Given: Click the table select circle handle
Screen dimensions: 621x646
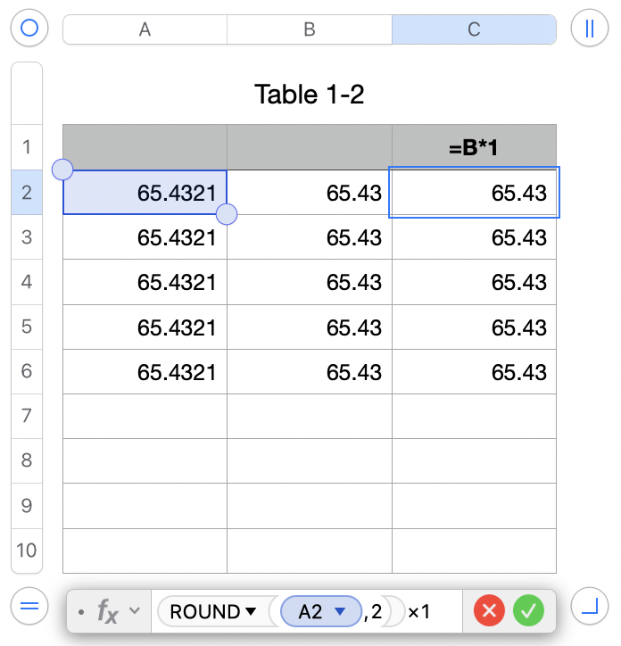Looking at the screenshot, I should point(29,29).
